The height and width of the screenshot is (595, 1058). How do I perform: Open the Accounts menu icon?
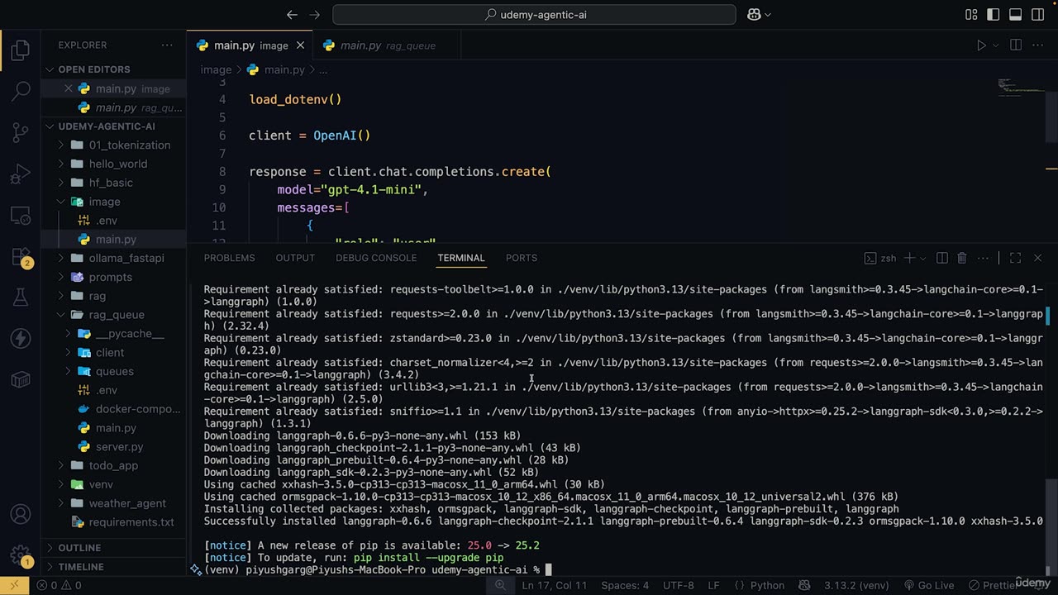click(x=21, y=514)
